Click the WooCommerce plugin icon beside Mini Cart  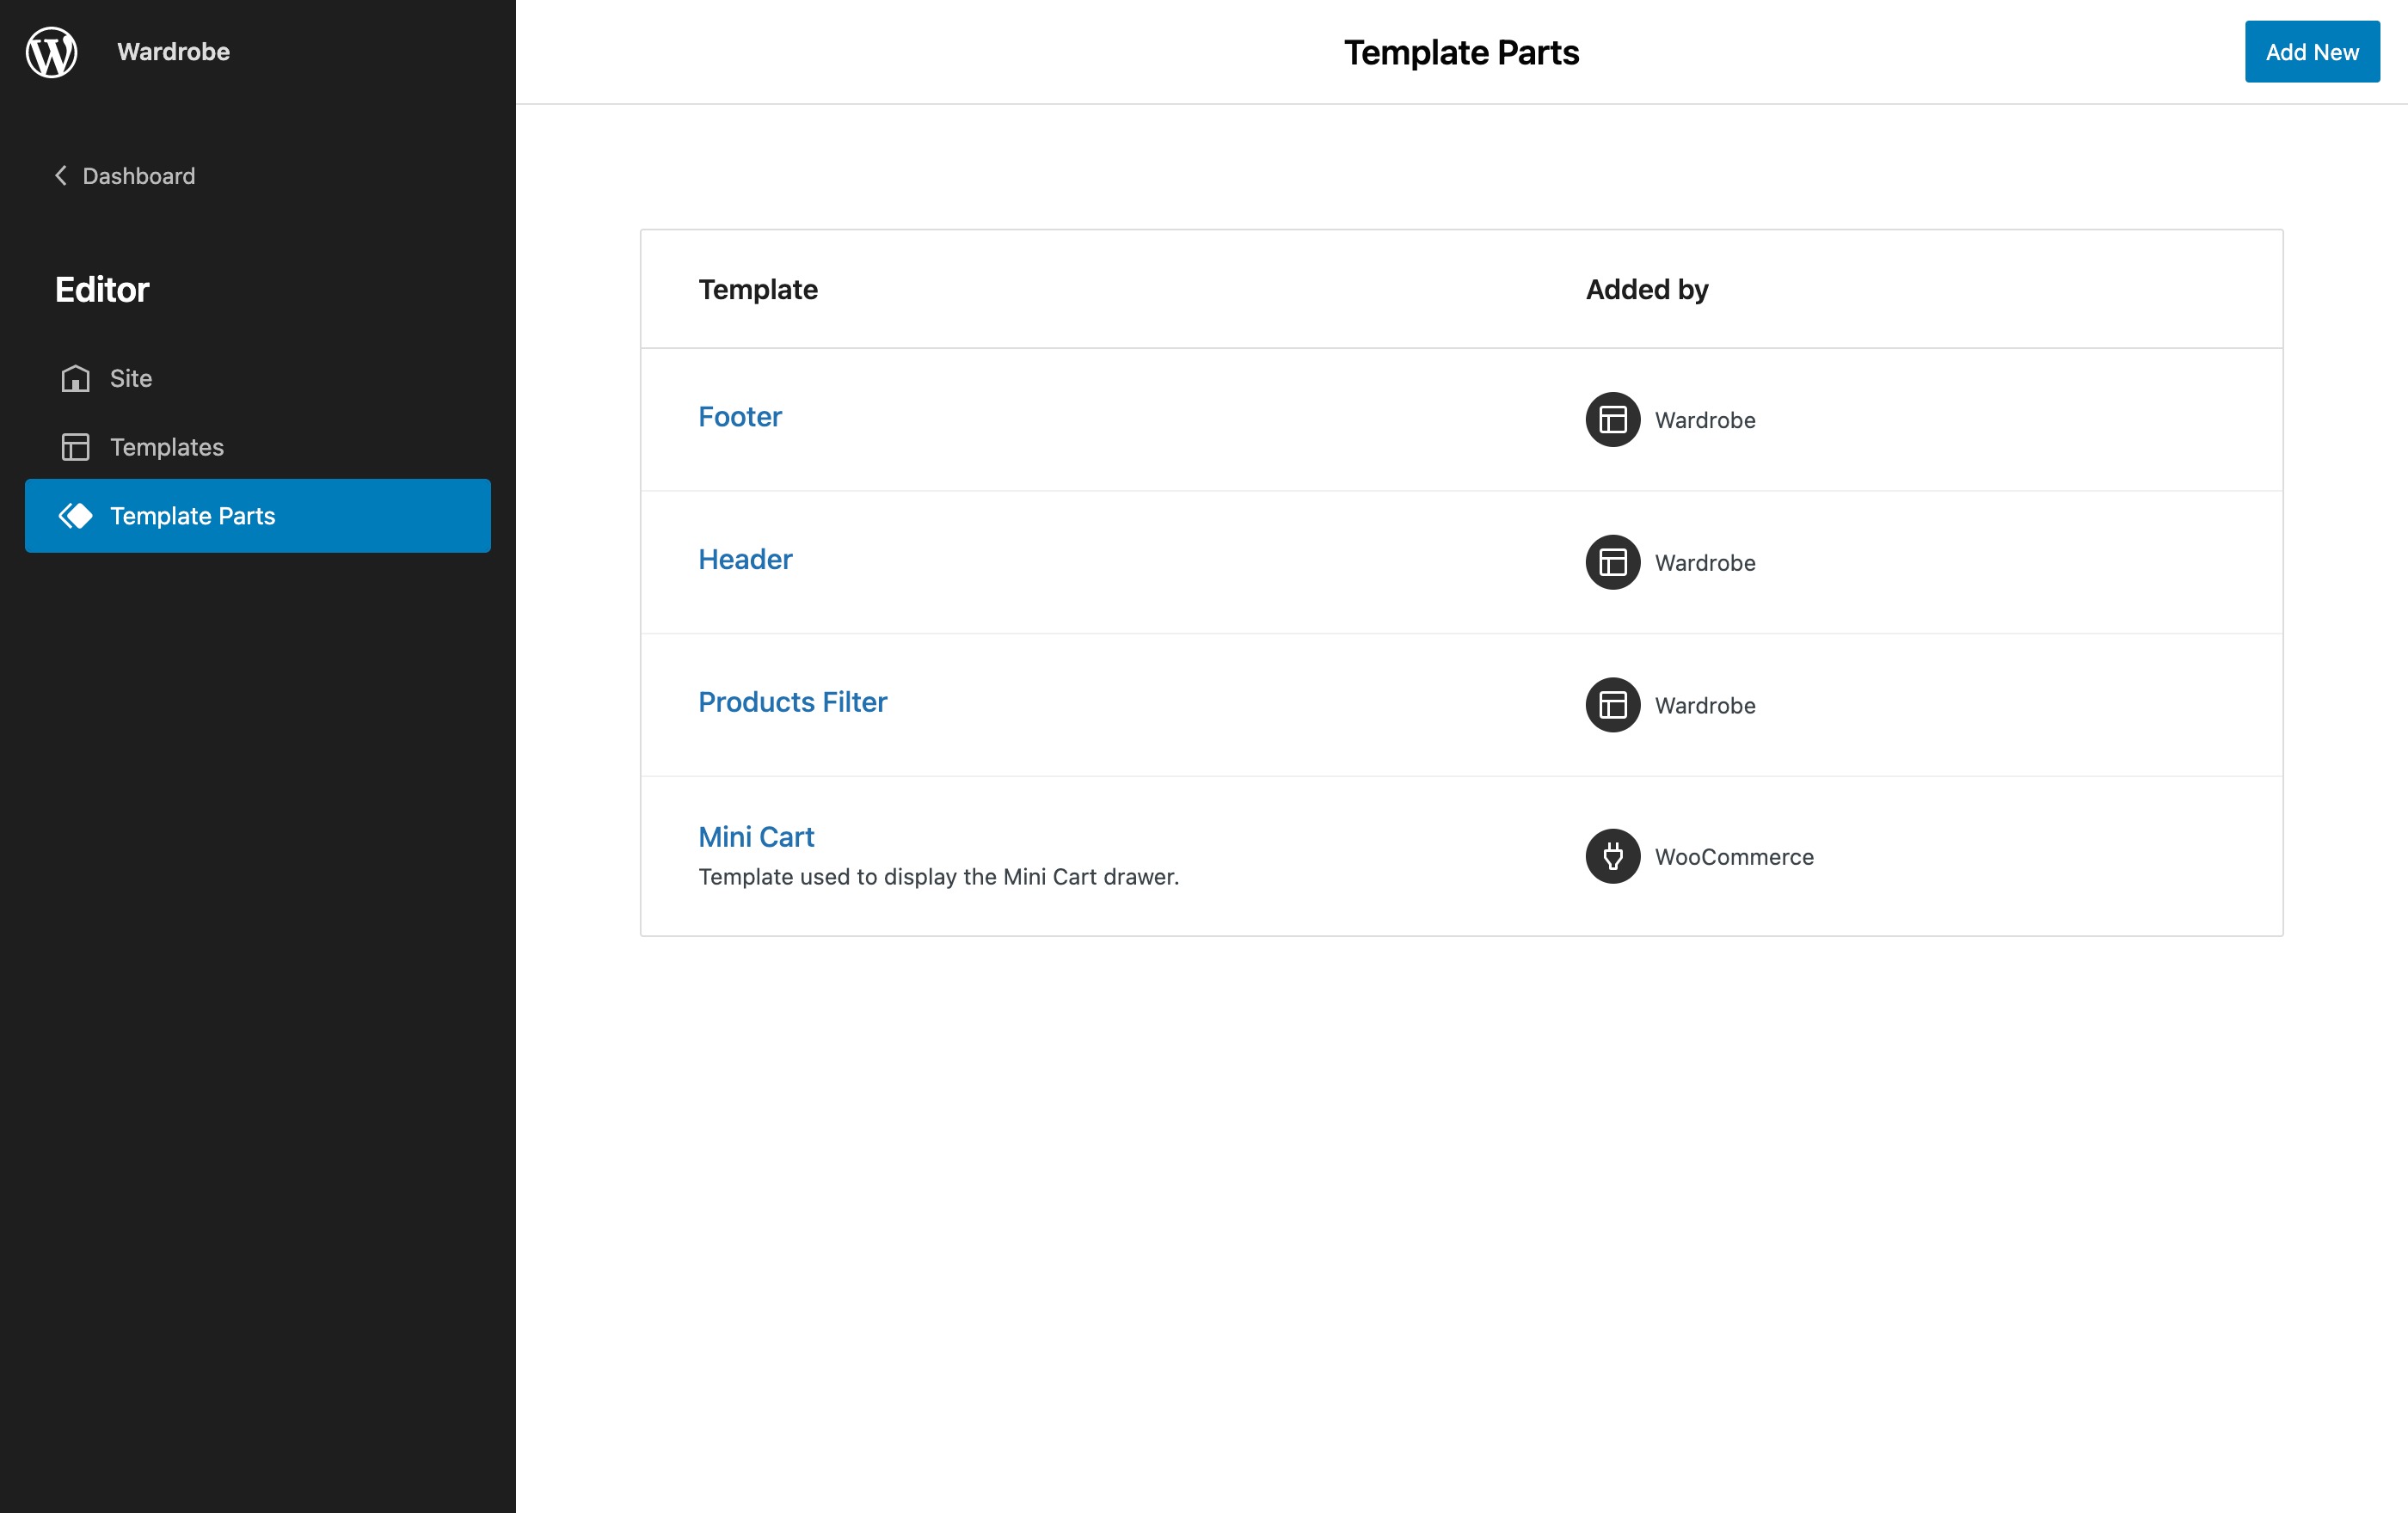click(x=1611, y=856)
